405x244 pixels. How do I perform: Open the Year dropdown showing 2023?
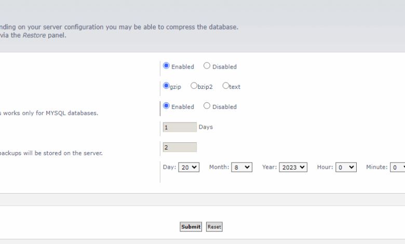pyautogui.click(x=293, y=167)
